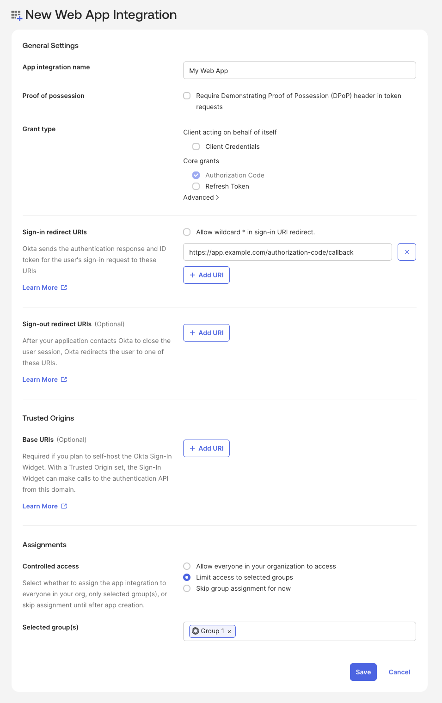Viewport: 442px width, 703px height.
Task: Uncheck the Authorization Code grant
Action: [196, 175]
